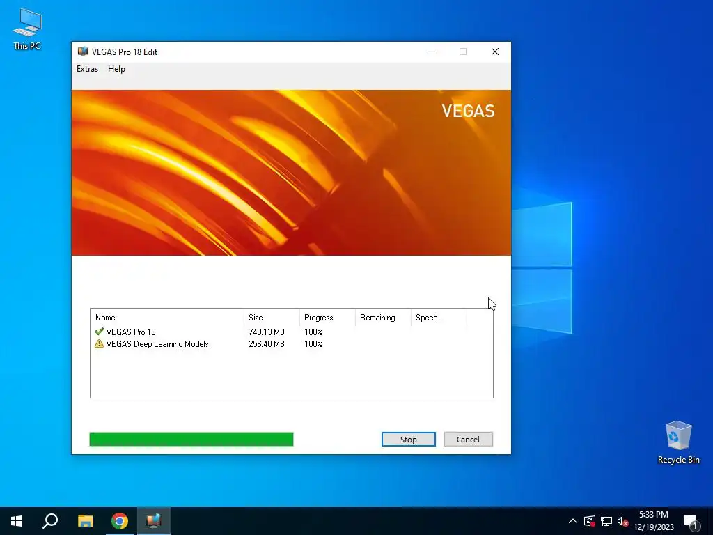The image size is (713, 535).
Task: Open the Windows Start menu
Action: 17,521
